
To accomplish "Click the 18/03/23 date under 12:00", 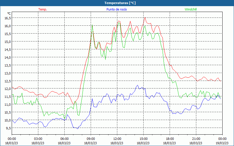I will [x=117, y=143].
